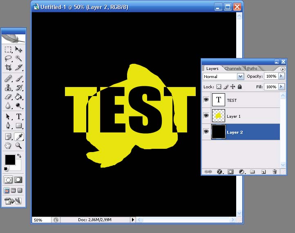The image size is (295, 233).
Task: Click the Opacity value field
Action: pos(271,76)
